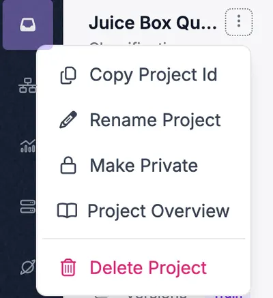Open the Projects inbox icon in the sidebar
This screenshot has width=273, height=298.
[28, 25]
